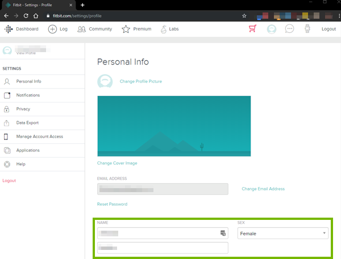Open the Log plus-circle icon

tap(52, 29)
